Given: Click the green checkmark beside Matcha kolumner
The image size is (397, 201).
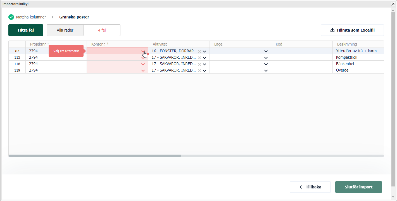Looking at the screenshot, I should pyautogui.click(x=11, y=17).
